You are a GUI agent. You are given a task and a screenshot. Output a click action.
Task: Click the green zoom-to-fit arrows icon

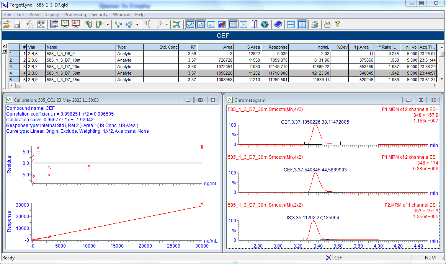point(177,24)
